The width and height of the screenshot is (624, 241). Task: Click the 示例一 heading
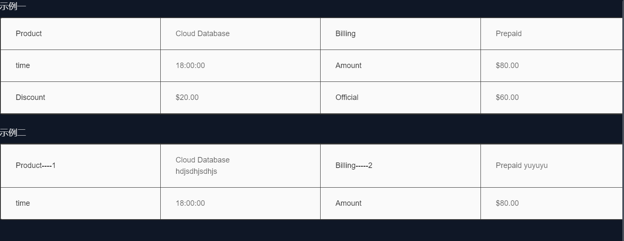[13, 7]
